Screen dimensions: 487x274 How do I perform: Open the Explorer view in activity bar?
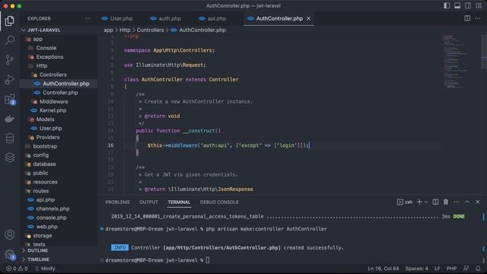10,21
